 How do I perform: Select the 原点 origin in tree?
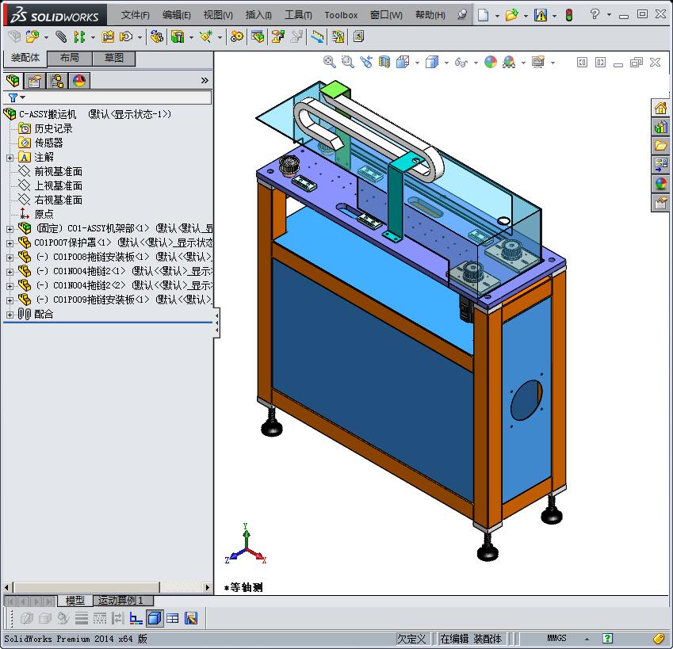click(44, 214)
